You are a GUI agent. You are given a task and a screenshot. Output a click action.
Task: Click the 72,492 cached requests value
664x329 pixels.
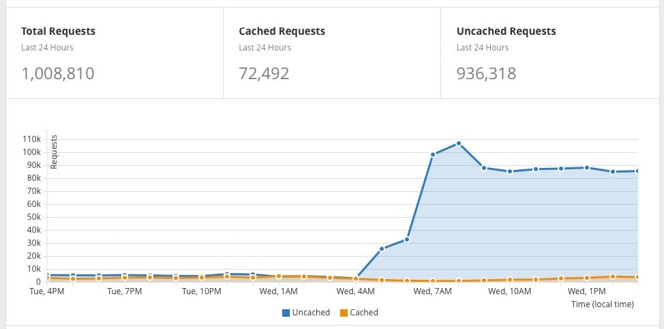point(264,73)
